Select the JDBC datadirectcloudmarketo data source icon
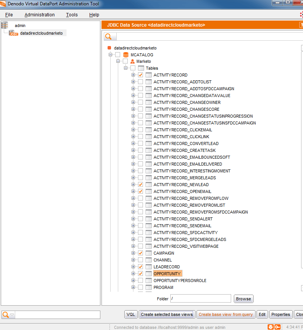This screenshot has height=330, width=303. pos(14,33)
